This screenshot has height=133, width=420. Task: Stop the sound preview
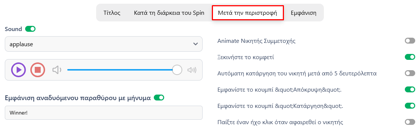(x=37, y=70)
